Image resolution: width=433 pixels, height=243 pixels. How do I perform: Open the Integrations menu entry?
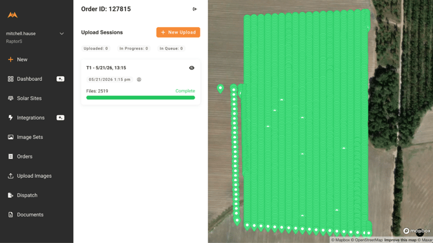pos(30,118)
